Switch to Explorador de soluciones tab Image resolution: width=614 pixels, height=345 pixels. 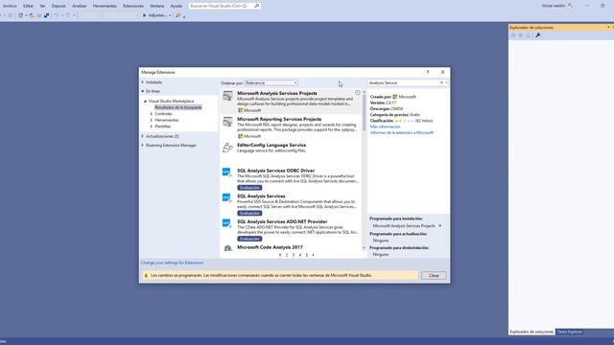(x=531, y=332)
